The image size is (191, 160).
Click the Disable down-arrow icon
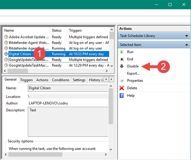pyautogui.click(x=122, y=66)
